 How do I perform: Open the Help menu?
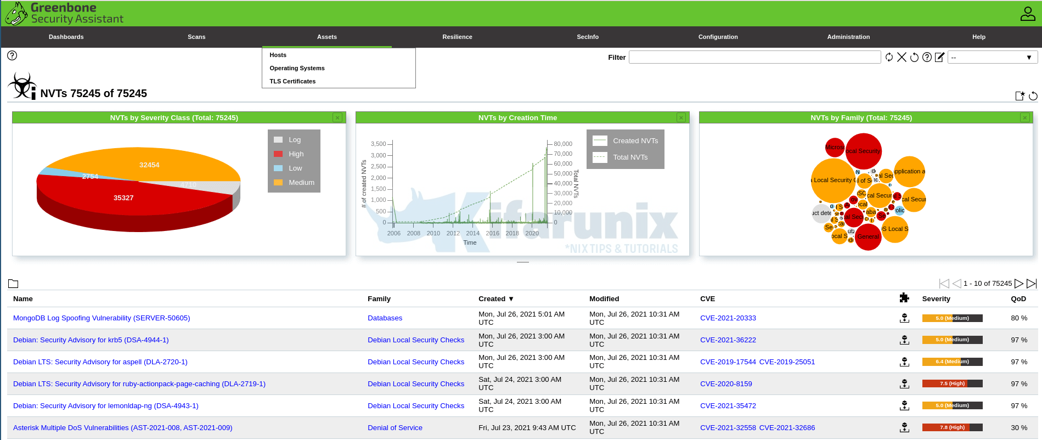[x=979, y=37]
